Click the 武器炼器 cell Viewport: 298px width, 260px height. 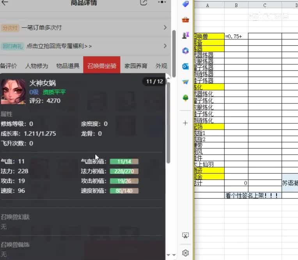pyautogui.click(x=209, y=55)
